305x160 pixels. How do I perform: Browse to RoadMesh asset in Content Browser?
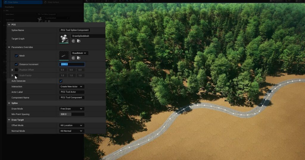78,58
